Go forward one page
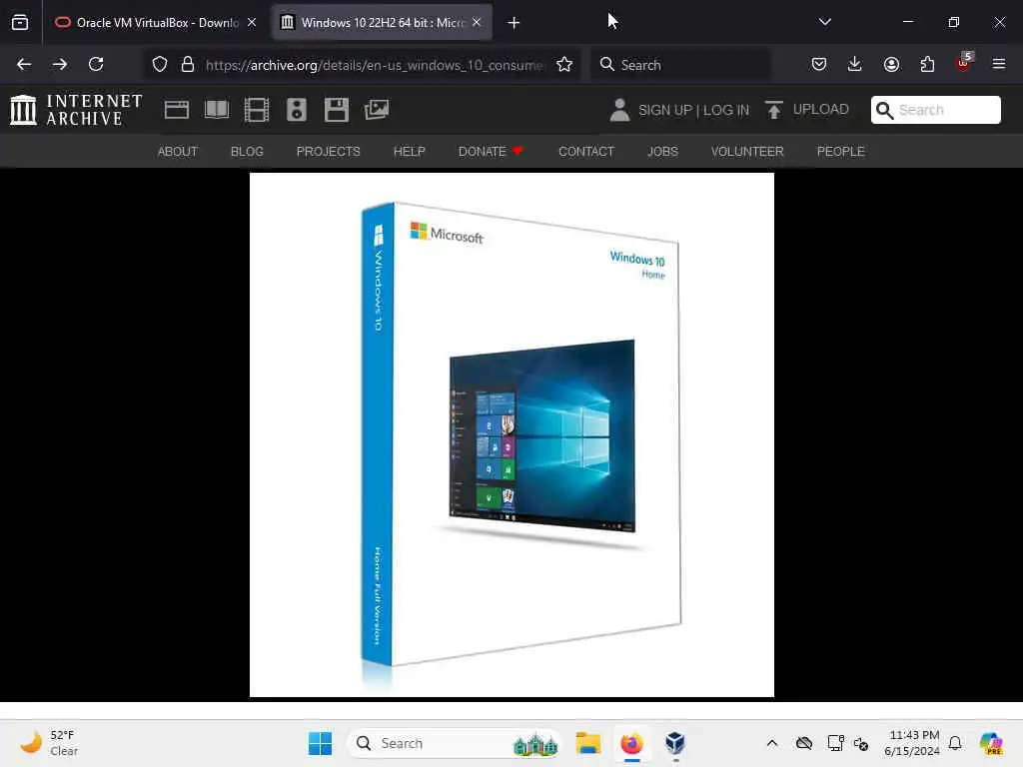 tap(60, 64)
